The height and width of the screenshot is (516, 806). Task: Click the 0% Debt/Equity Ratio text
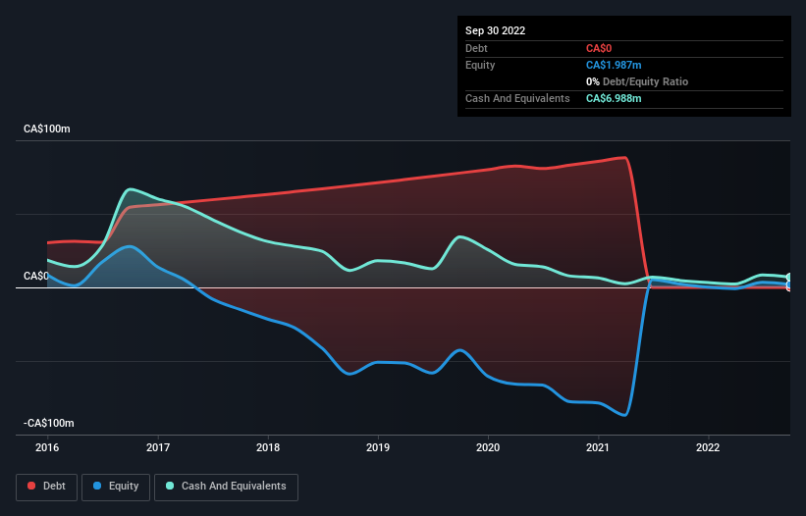pyautogui.click(x=637, y=81)
